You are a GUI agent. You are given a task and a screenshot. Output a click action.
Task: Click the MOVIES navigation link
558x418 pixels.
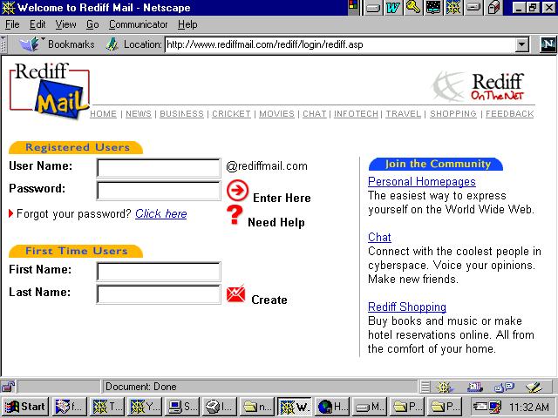point(276,114)
